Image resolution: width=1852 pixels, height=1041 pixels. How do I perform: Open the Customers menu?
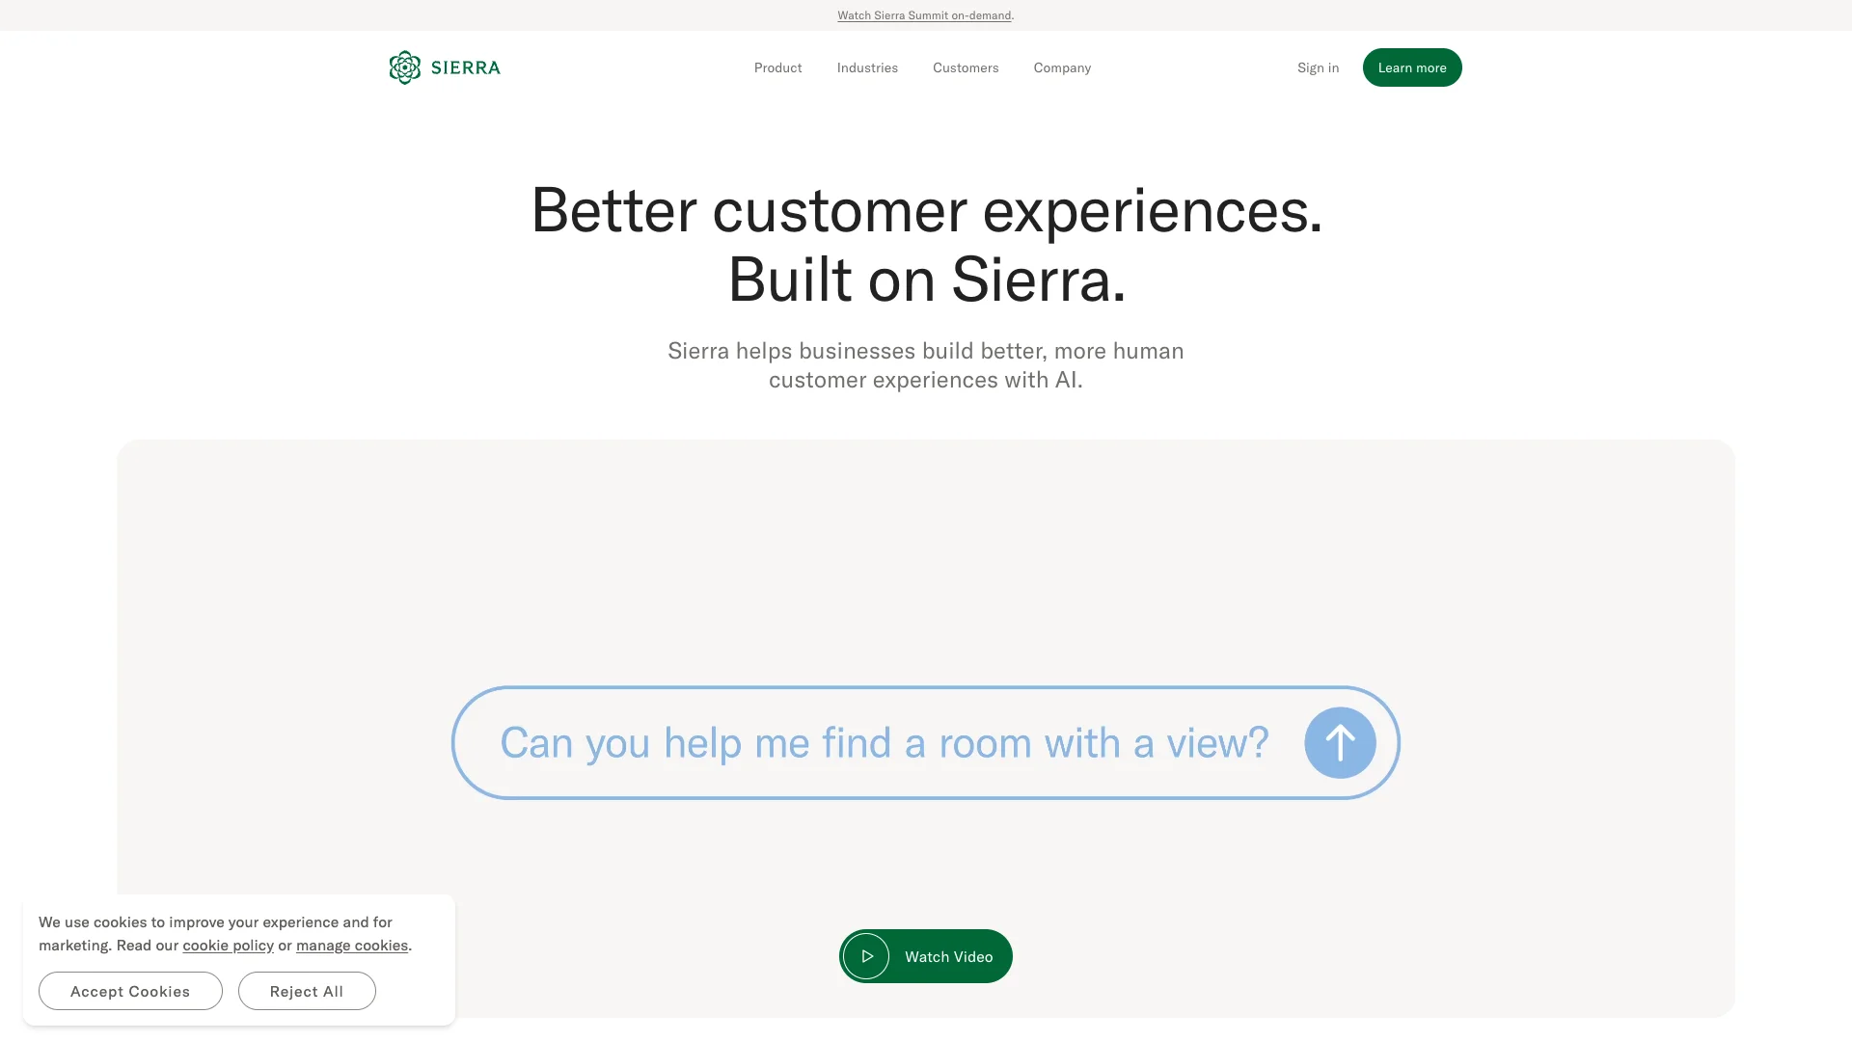point(966,67)
